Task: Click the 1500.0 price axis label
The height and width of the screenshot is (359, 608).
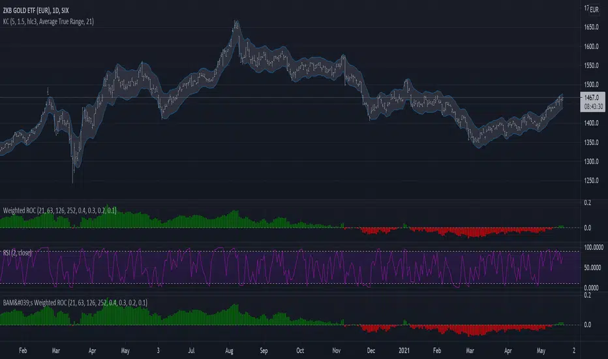Action: (x=591, y=85)
